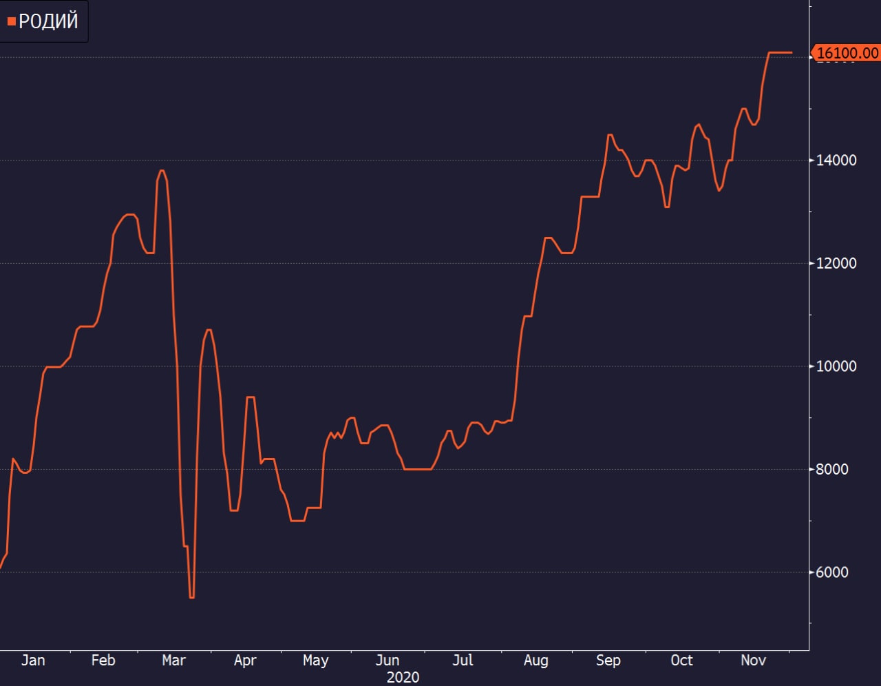
Task: Click the РОДИЙ legend label
Action: point(48,21)
